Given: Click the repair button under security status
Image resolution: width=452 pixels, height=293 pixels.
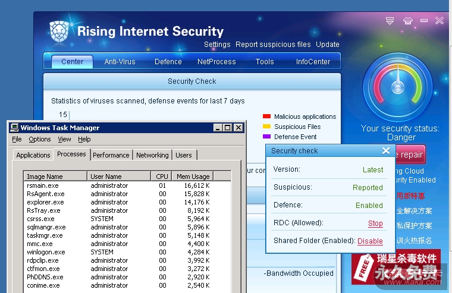Looking at the screenshot, I should point(410,155).
